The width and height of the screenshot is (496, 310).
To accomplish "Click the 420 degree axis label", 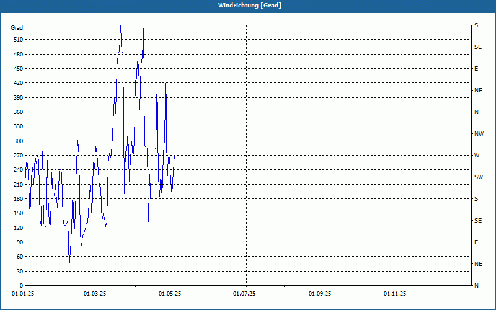I will (x=19, y=83).
